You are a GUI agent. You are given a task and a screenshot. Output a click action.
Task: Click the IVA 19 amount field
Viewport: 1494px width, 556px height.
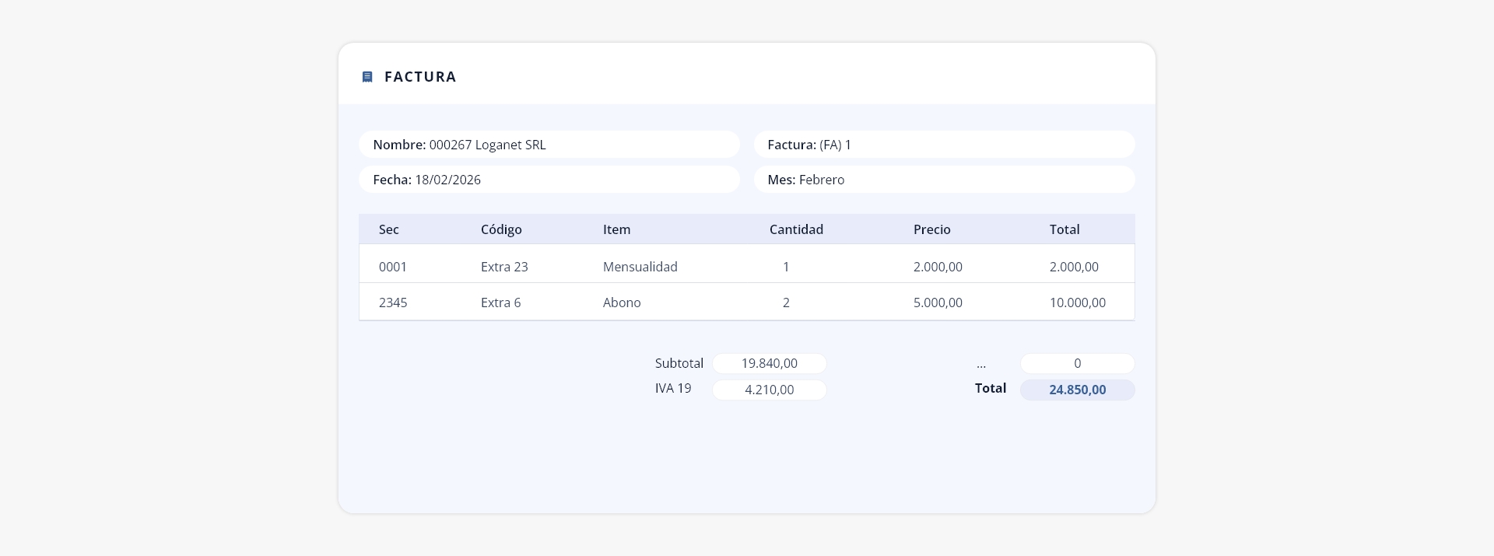[770, 390]
